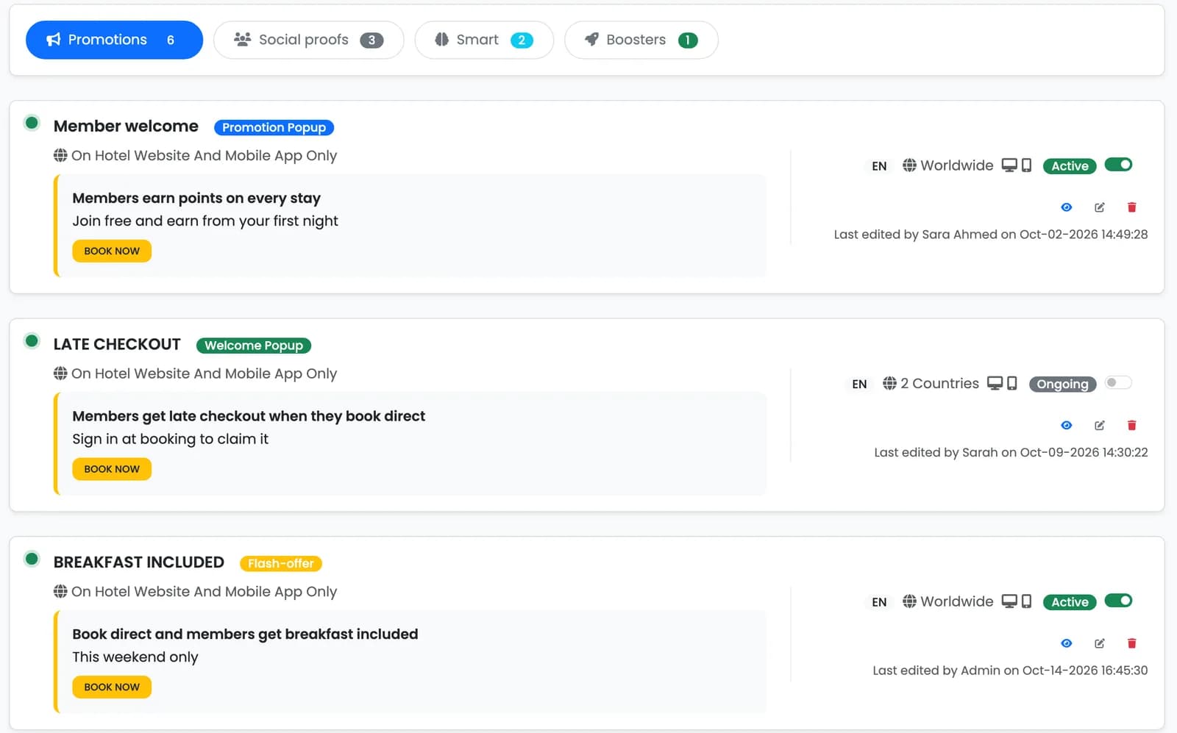Switch to the Social proofs tab
Image resolution: width=1177 pixels, height=733 pixels.
click(308, 40)
